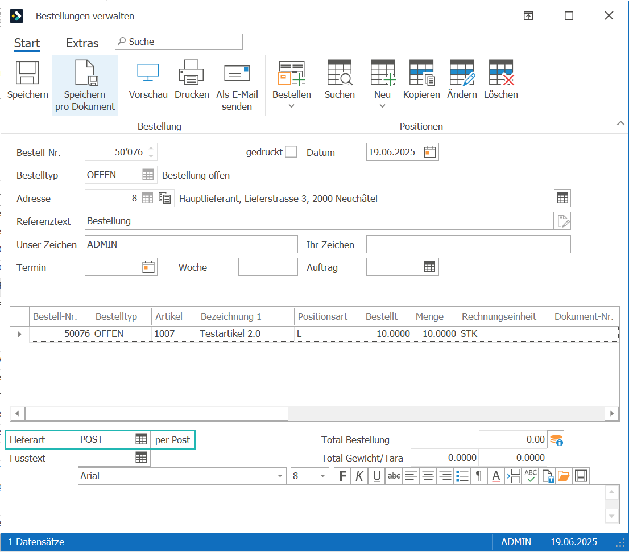Click the Speichern pro Dokument icon
Screen dimensions: 629x552
pyautogui.click(x=85, y=73)
